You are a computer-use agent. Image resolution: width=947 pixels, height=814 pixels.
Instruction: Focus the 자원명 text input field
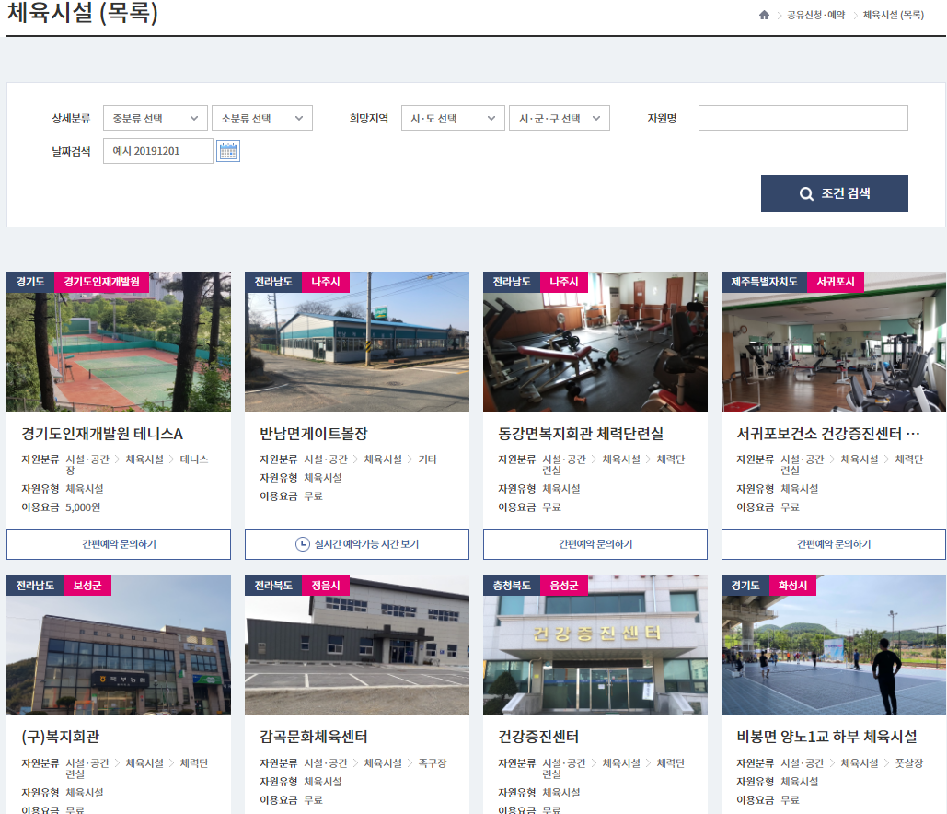point(803,118)
